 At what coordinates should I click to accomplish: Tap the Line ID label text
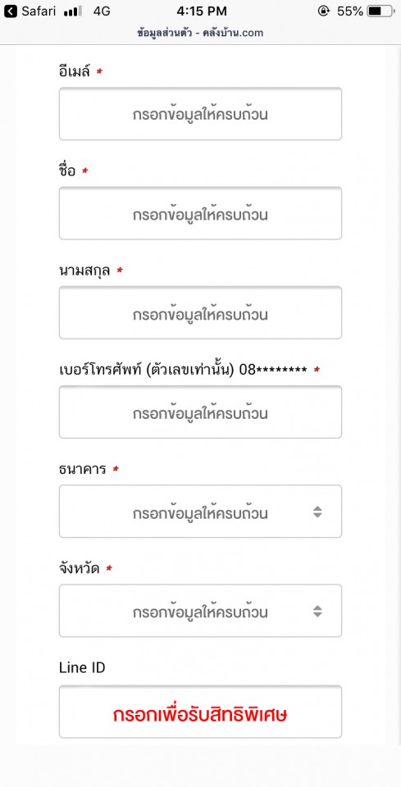click(x=82, y=667)
